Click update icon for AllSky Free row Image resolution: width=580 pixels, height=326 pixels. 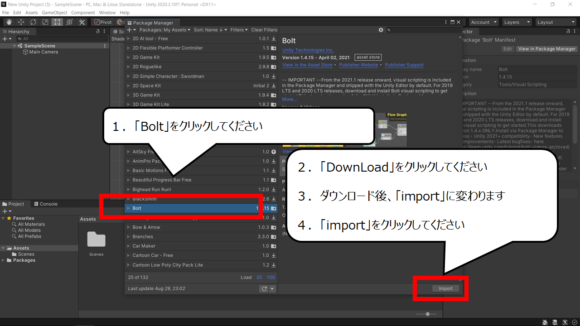pyautogui.click(x=274, y=152)
